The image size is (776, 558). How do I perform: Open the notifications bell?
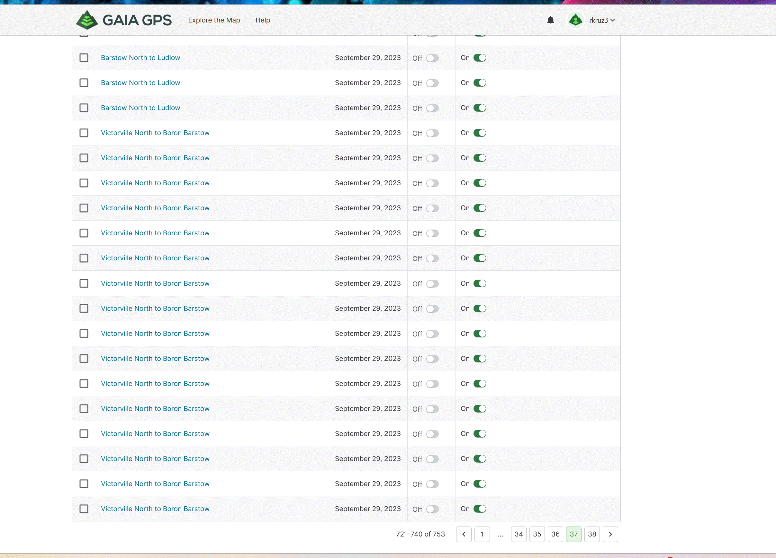(x=550, y=20)
